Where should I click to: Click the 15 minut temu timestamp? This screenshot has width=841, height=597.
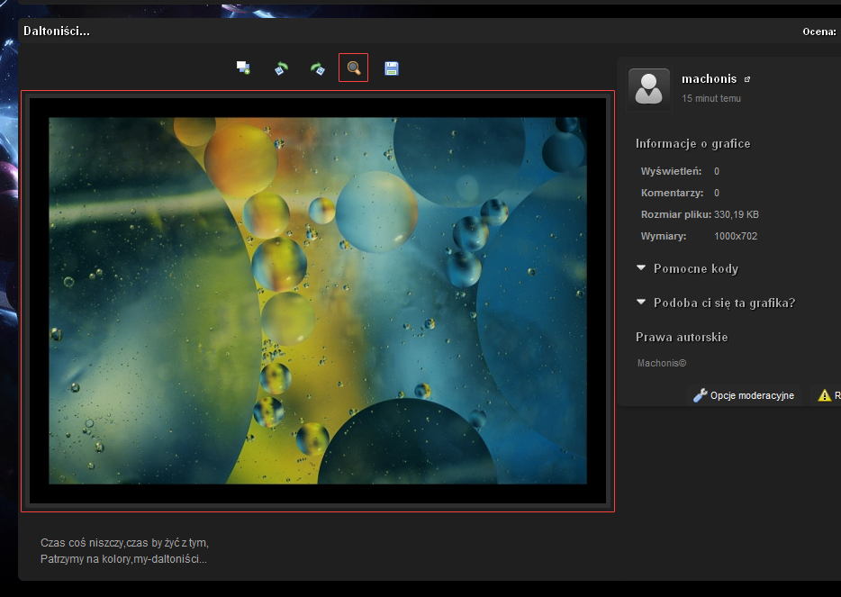click(711, 98)
